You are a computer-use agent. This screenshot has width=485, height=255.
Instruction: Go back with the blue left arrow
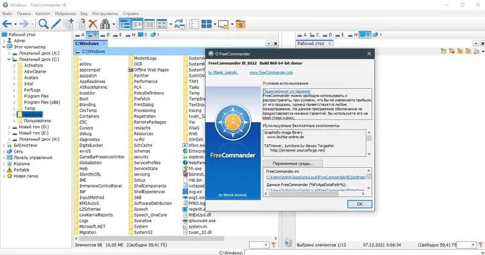click(x=7, y=24)
